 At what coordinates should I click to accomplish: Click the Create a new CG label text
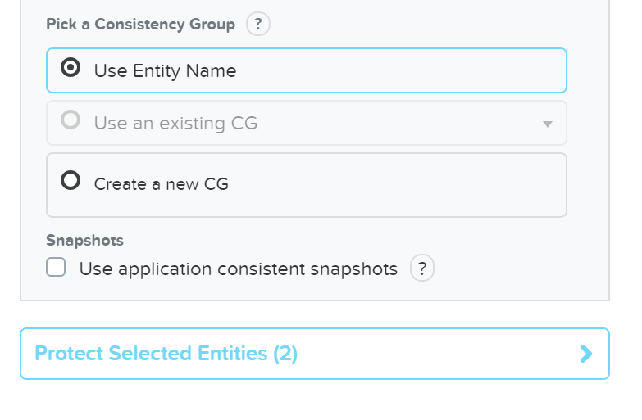[161, 184]
